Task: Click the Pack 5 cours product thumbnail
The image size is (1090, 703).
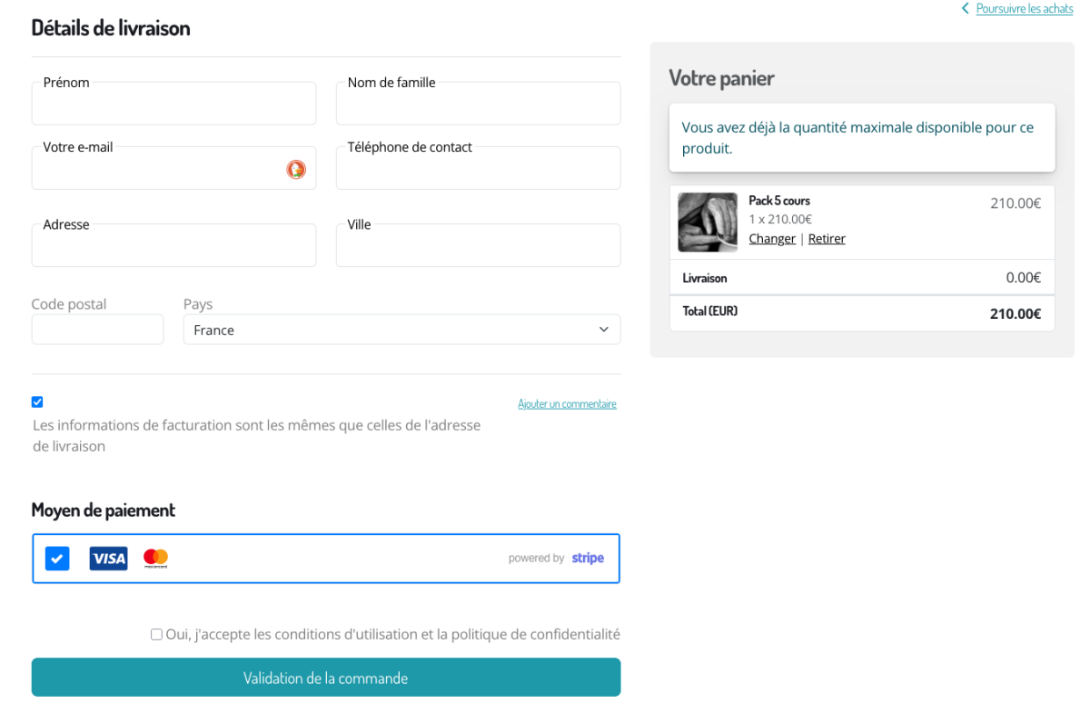Action: pyautogui.click(x=708, y=223)
